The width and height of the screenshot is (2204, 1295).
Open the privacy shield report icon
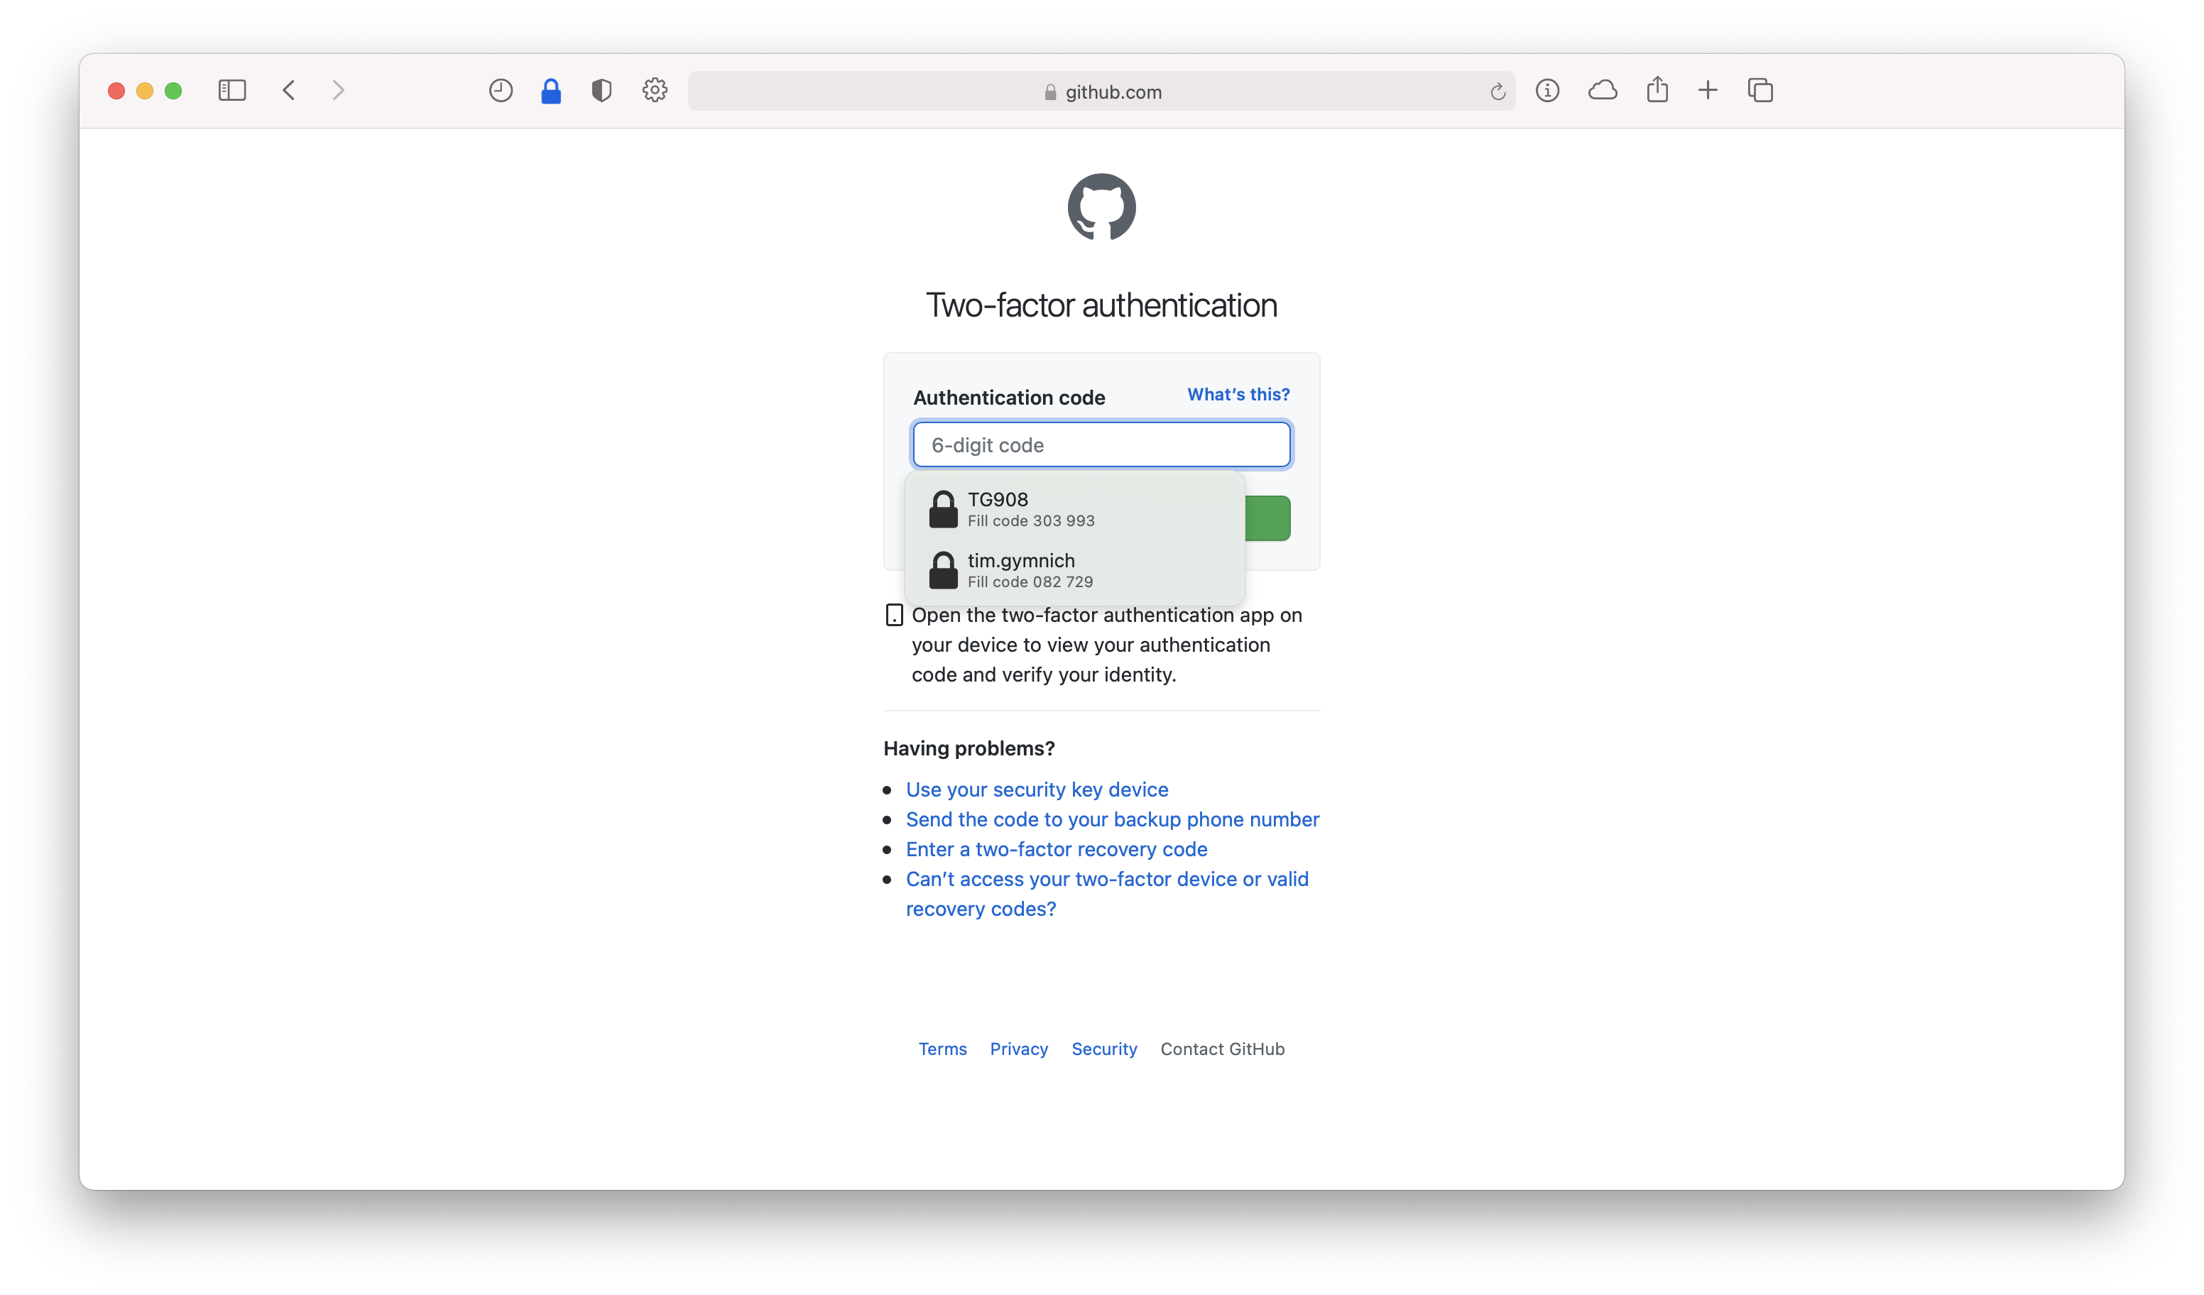[x=601, y=90]
